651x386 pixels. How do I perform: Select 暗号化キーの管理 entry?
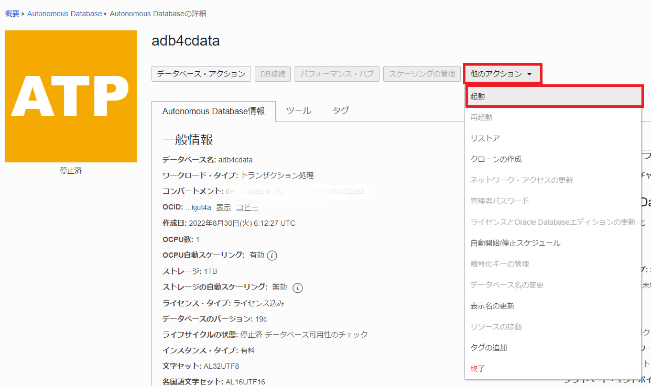(553, 264)
